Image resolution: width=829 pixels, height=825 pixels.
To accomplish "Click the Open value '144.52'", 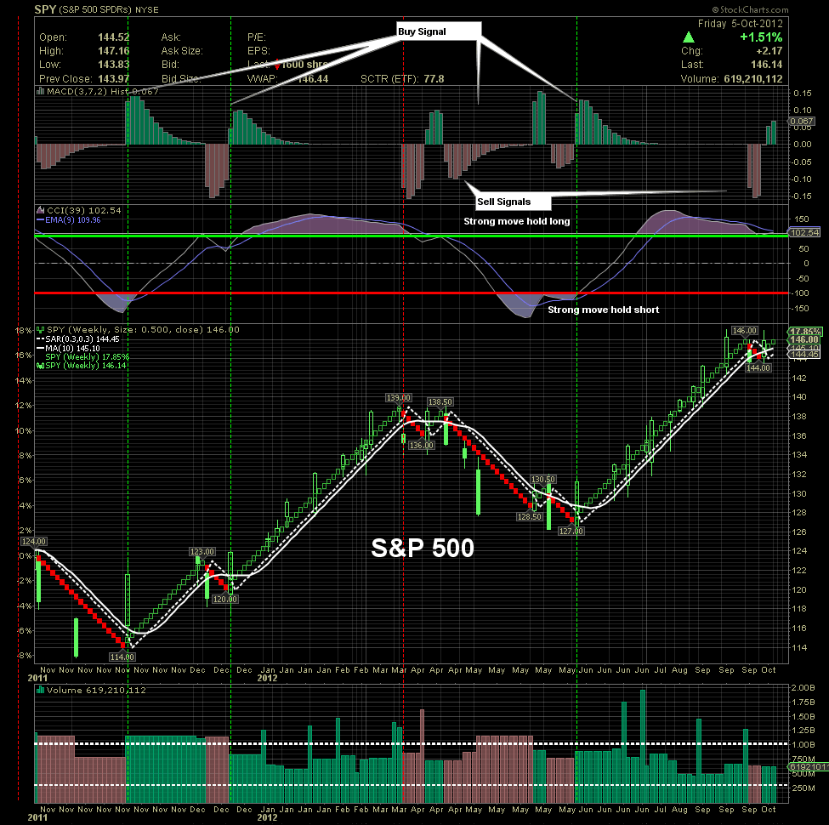I will pyautogui.click(x=114, y=37).
